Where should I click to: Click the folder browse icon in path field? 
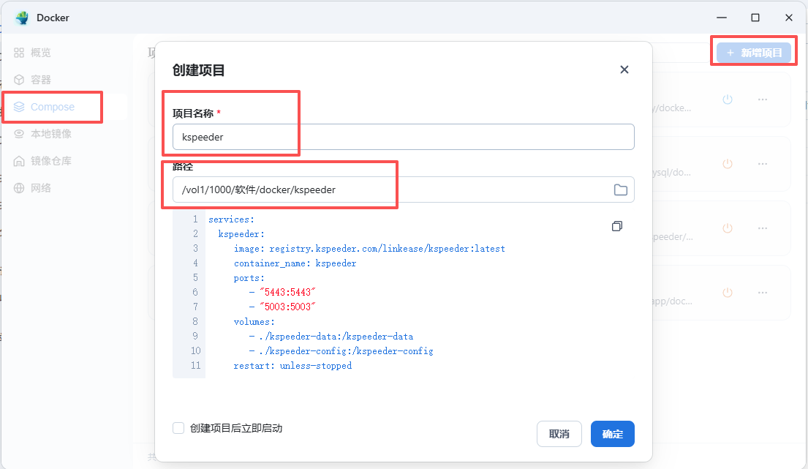620,190
